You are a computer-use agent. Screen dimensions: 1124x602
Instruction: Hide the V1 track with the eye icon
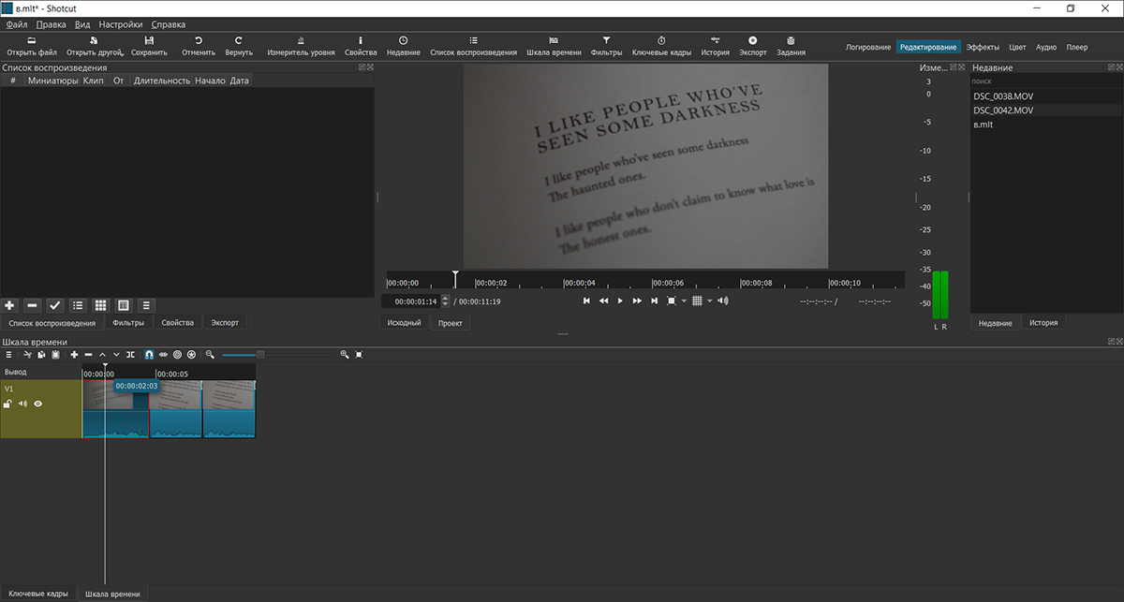pyautogui.click(x=38, y=404)
